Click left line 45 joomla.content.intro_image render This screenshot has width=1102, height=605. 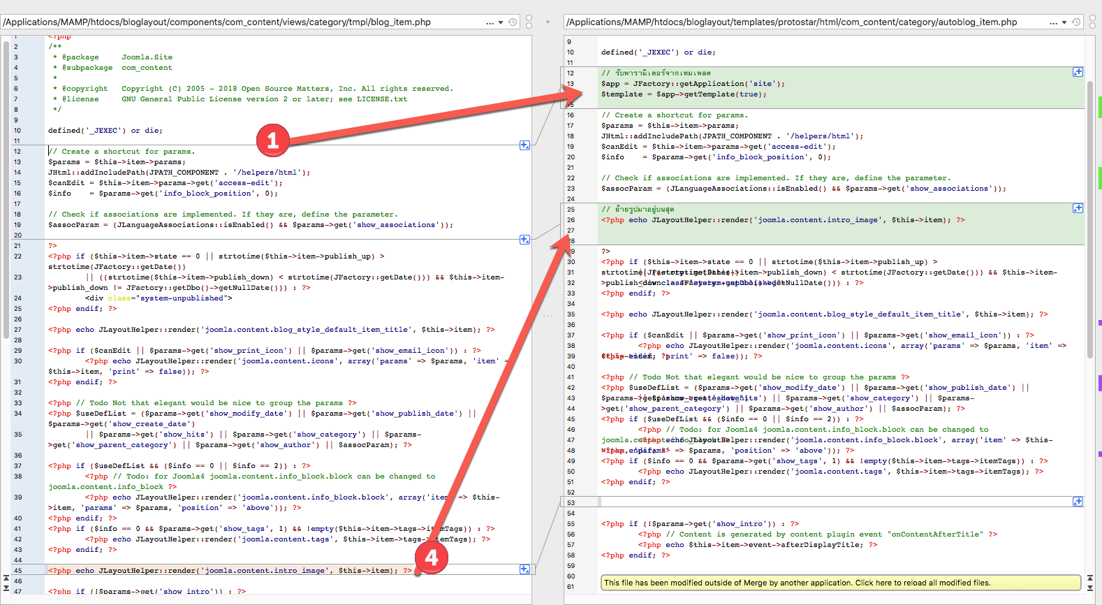[230, 571]
